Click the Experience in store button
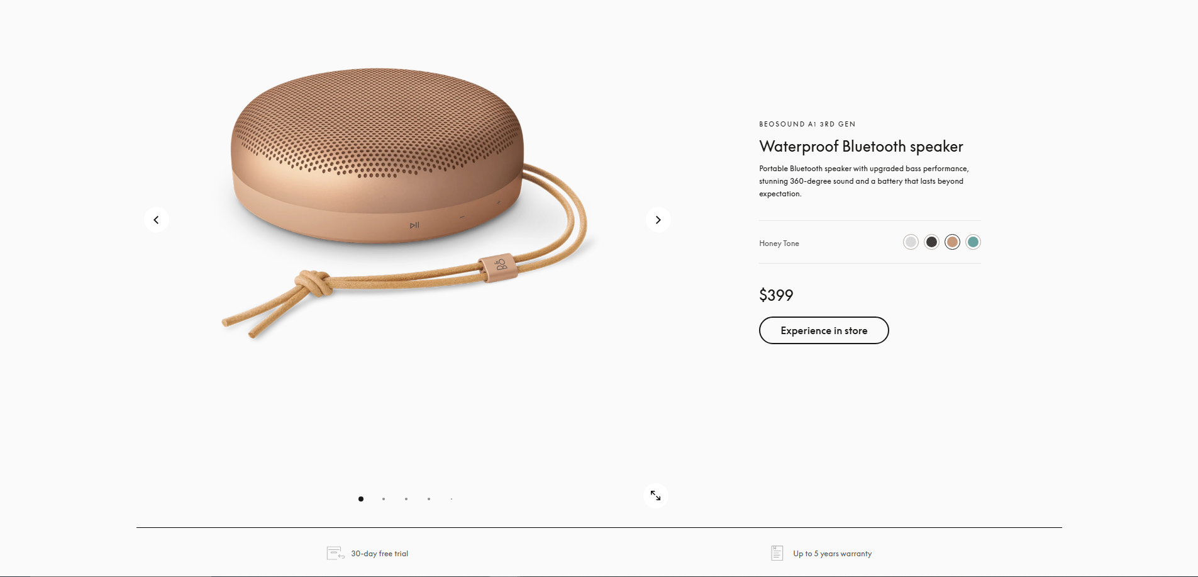The height and width of the screenshot is (577, 1198). (824, 330)
